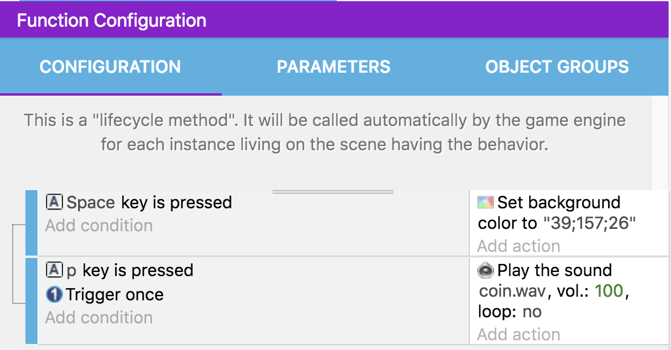Select the Space key event's blue handle
Image resolution: width=671 pixels, height=350 pixels.
(x=31, y=222)
